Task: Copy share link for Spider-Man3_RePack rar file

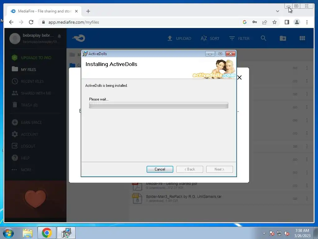Action: point(295,199)
